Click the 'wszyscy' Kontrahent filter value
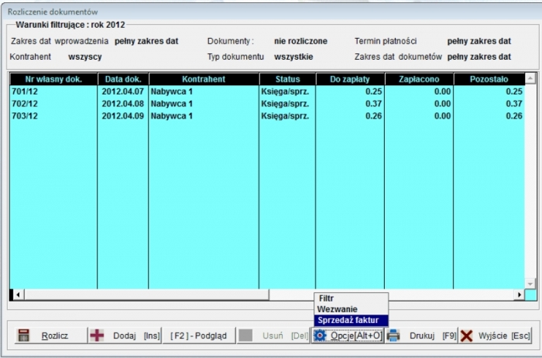 click(85, 57)
